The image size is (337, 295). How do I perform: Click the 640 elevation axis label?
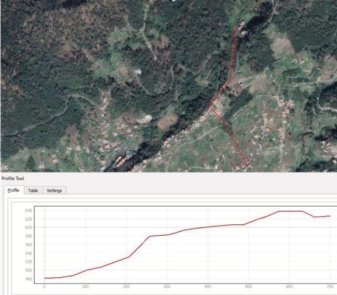[x=29, y=210]
